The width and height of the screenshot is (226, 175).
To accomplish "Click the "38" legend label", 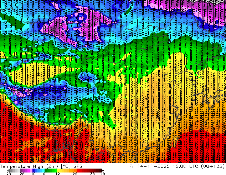I will click(92, 174).
